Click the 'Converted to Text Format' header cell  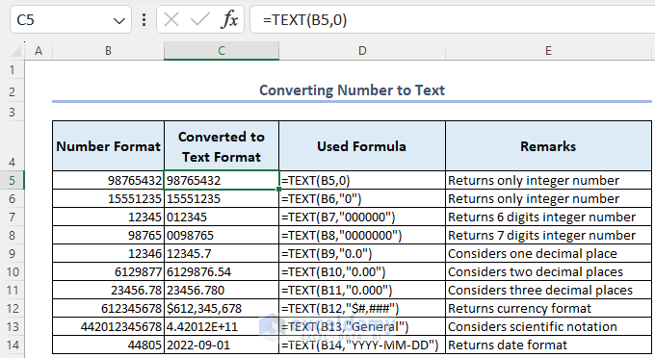(x=222, y=146)
